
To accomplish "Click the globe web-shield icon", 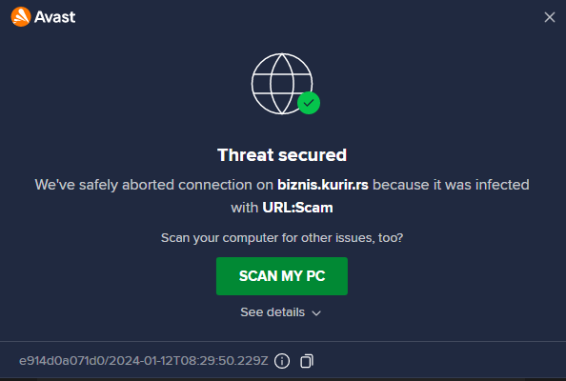I will tap(282, 84).
